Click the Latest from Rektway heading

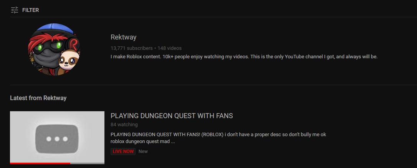38,98
